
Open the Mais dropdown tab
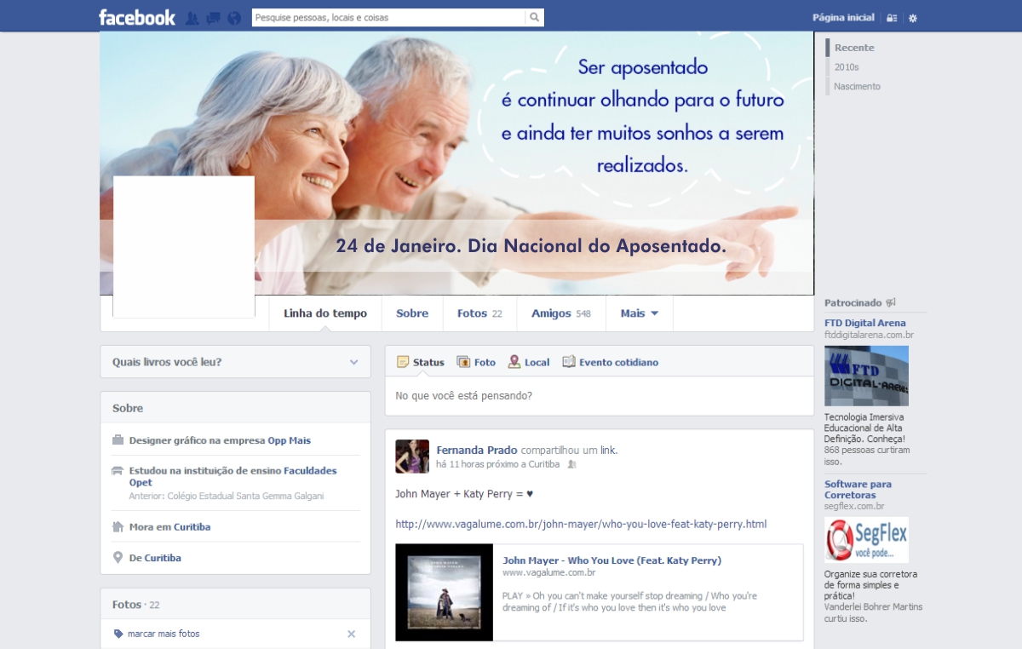pyautogui.click(x=640, y=313)
